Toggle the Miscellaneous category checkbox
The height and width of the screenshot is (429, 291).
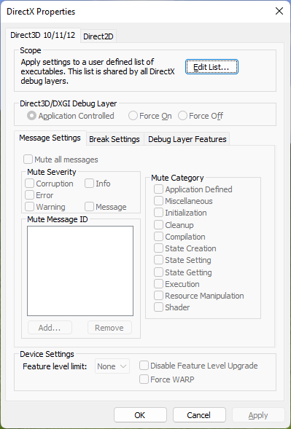click(183, 201)
